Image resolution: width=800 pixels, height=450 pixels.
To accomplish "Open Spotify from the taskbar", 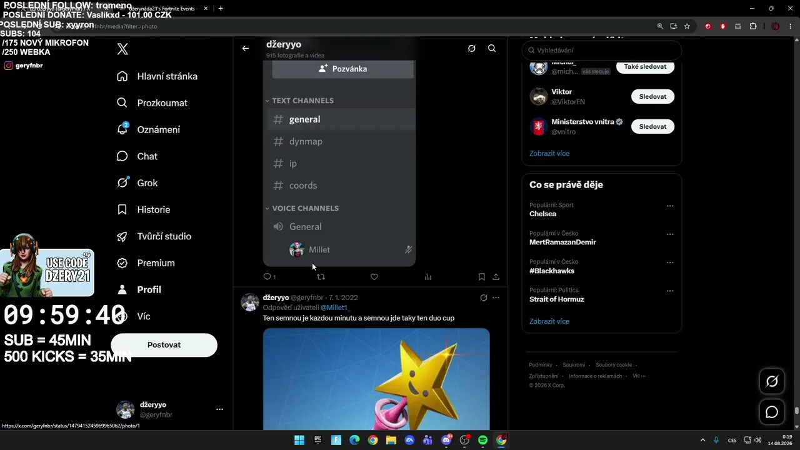I will click(482, 440).
